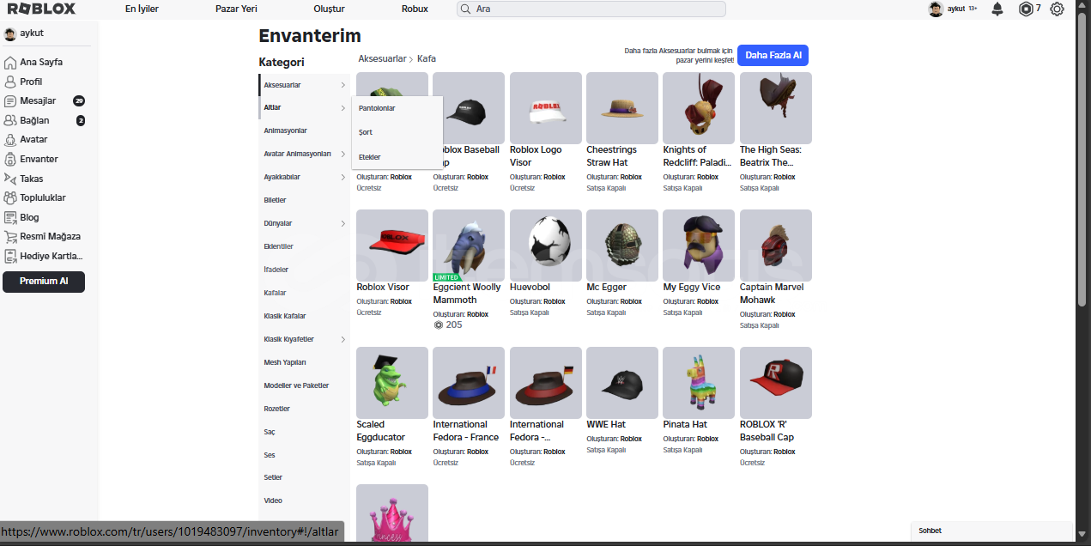Click the Bağlan count badge

tap(81, 120)
